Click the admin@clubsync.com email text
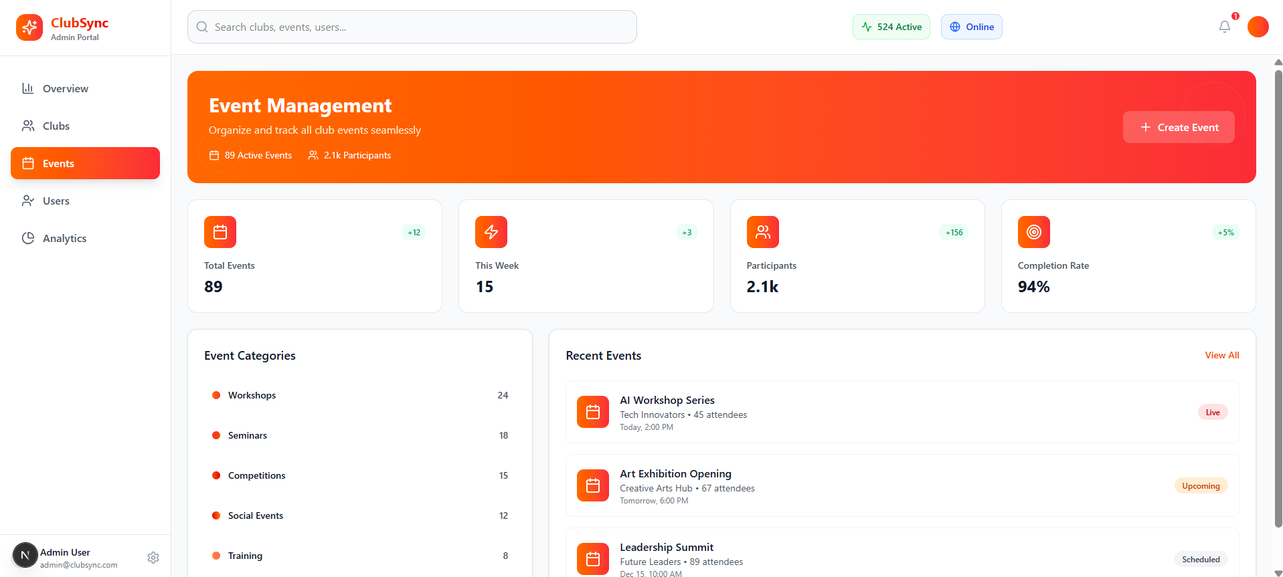The height and width of the screenshot is (577, 1283). (79, 565)
